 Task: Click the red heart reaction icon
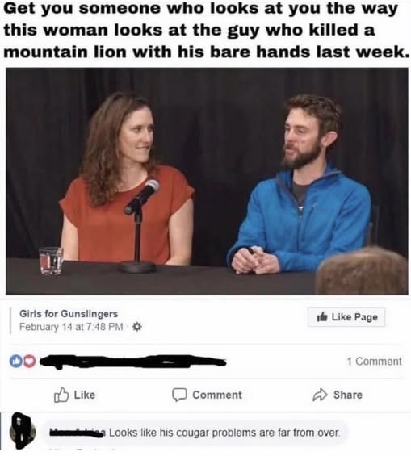(x=29, y=362)
